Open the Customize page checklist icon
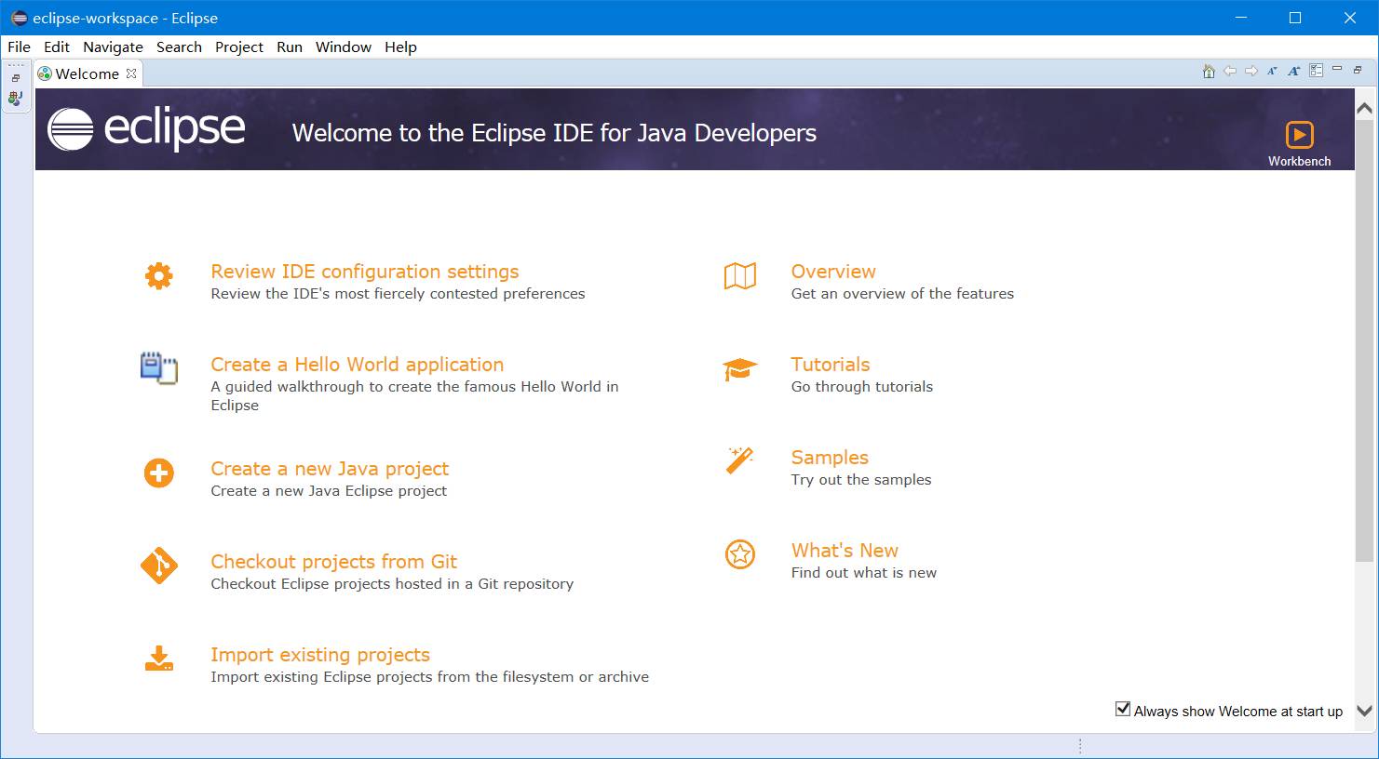The image size is (1379, 759). [x=1316, y=71]
